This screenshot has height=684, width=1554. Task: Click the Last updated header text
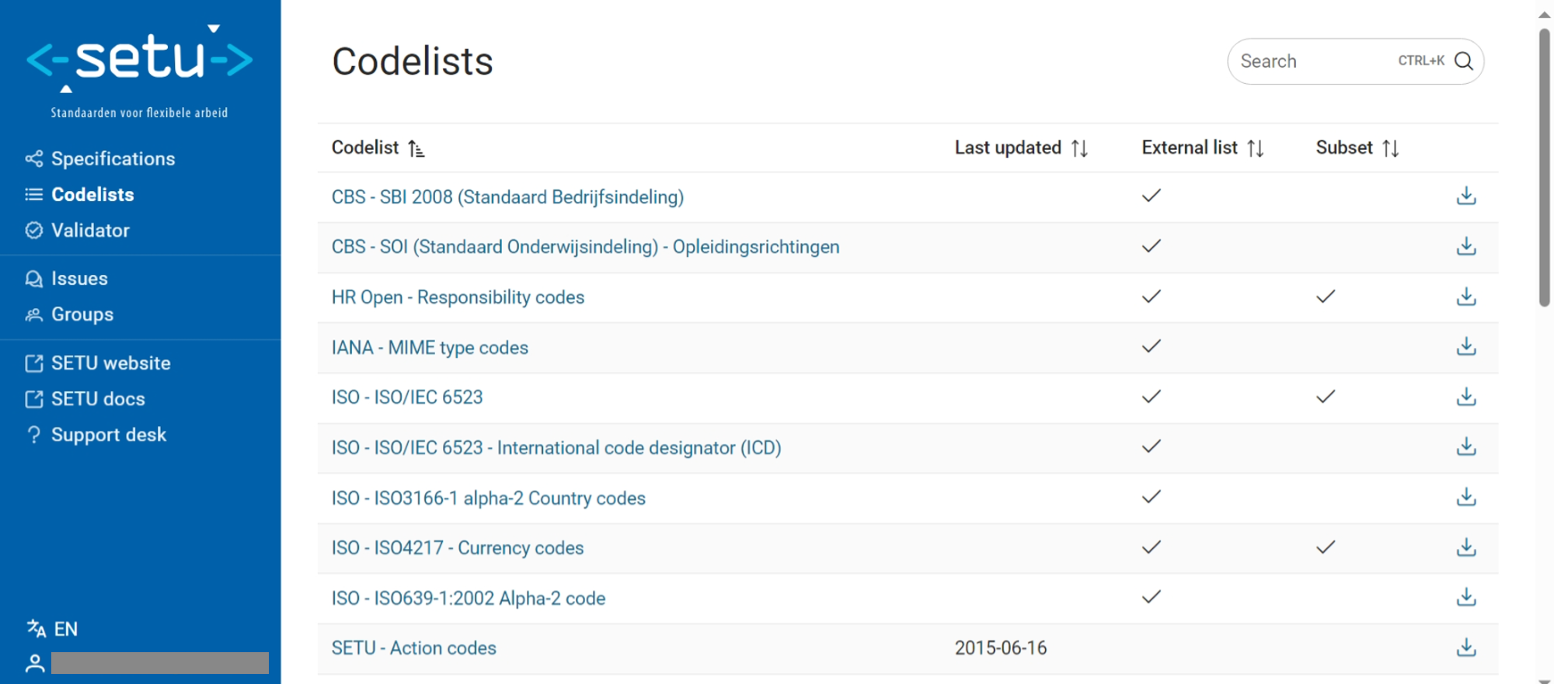1008,148
